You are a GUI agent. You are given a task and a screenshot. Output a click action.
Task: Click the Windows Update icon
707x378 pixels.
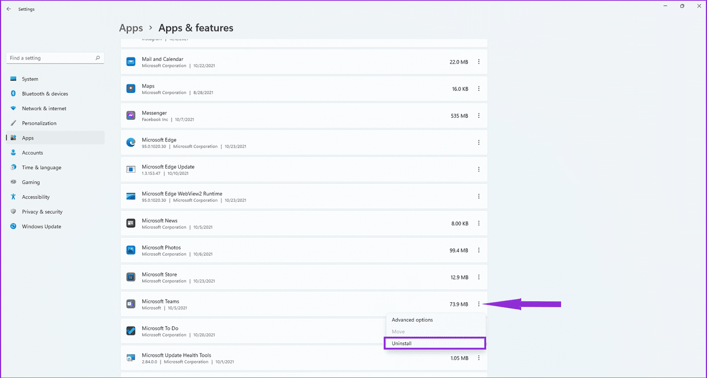[x=13, y=227]
